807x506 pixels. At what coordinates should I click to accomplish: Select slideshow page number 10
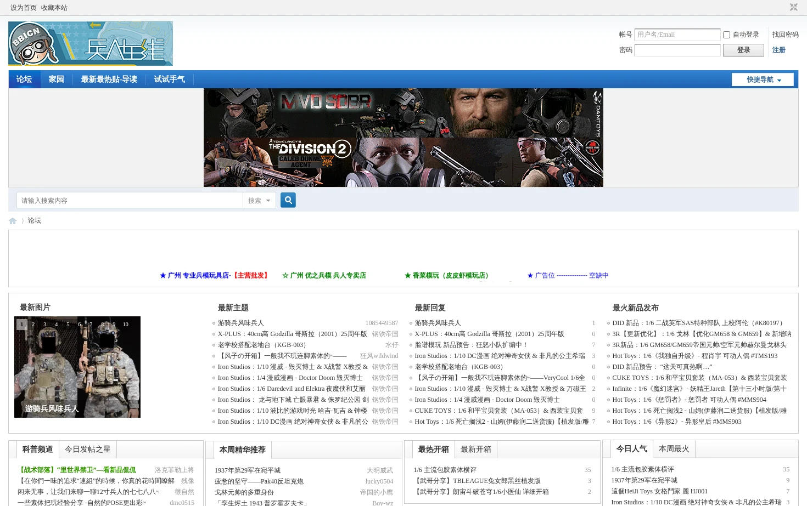125,324
